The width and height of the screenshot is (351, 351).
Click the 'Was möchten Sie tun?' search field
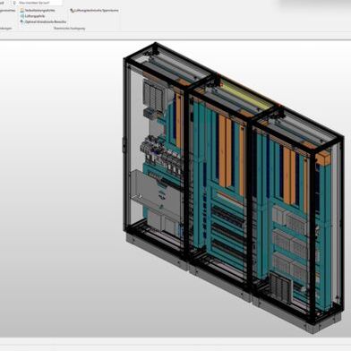point(37,3)
